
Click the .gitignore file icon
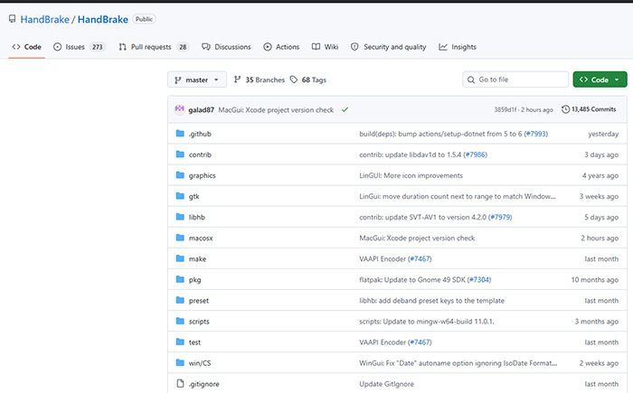[x=180, y=384]
